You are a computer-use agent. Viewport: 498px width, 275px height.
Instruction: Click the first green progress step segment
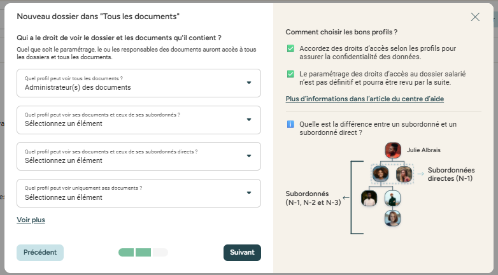click(127, 253)
